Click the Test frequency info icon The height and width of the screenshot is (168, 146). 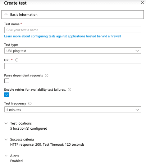[30, 104]
